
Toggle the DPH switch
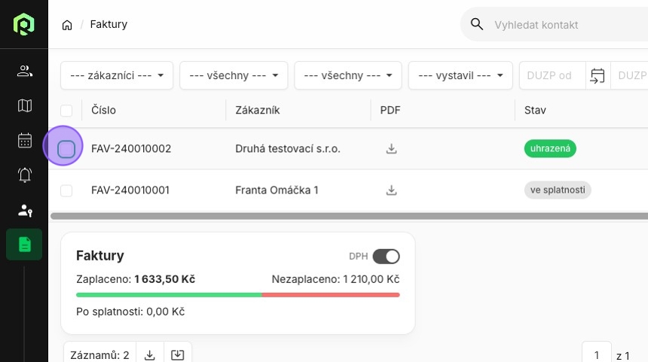click(386, 257)
